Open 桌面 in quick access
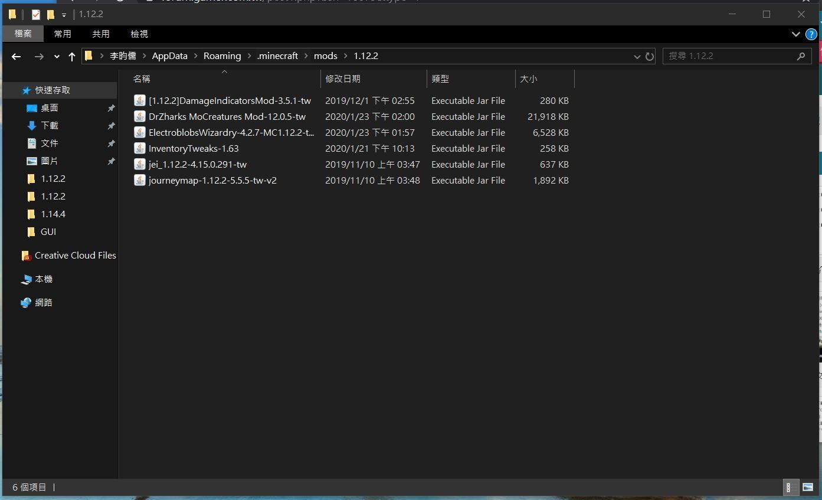The width and height of the screenshot is (822, 500). tap(50, 108)
